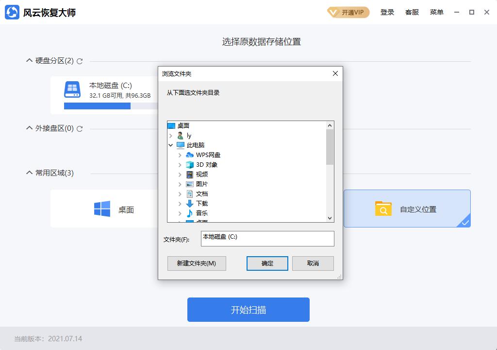Select the 下载 folder in the tree

pyautogui.click(x=201, y=203)
